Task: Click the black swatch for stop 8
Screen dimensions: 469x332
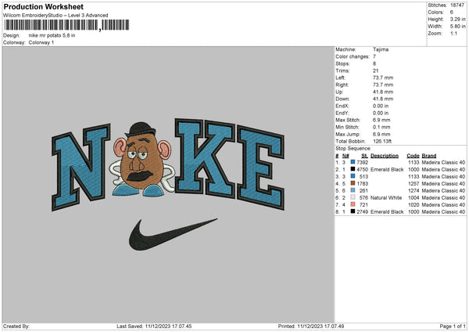Action: tap(353, 211)
